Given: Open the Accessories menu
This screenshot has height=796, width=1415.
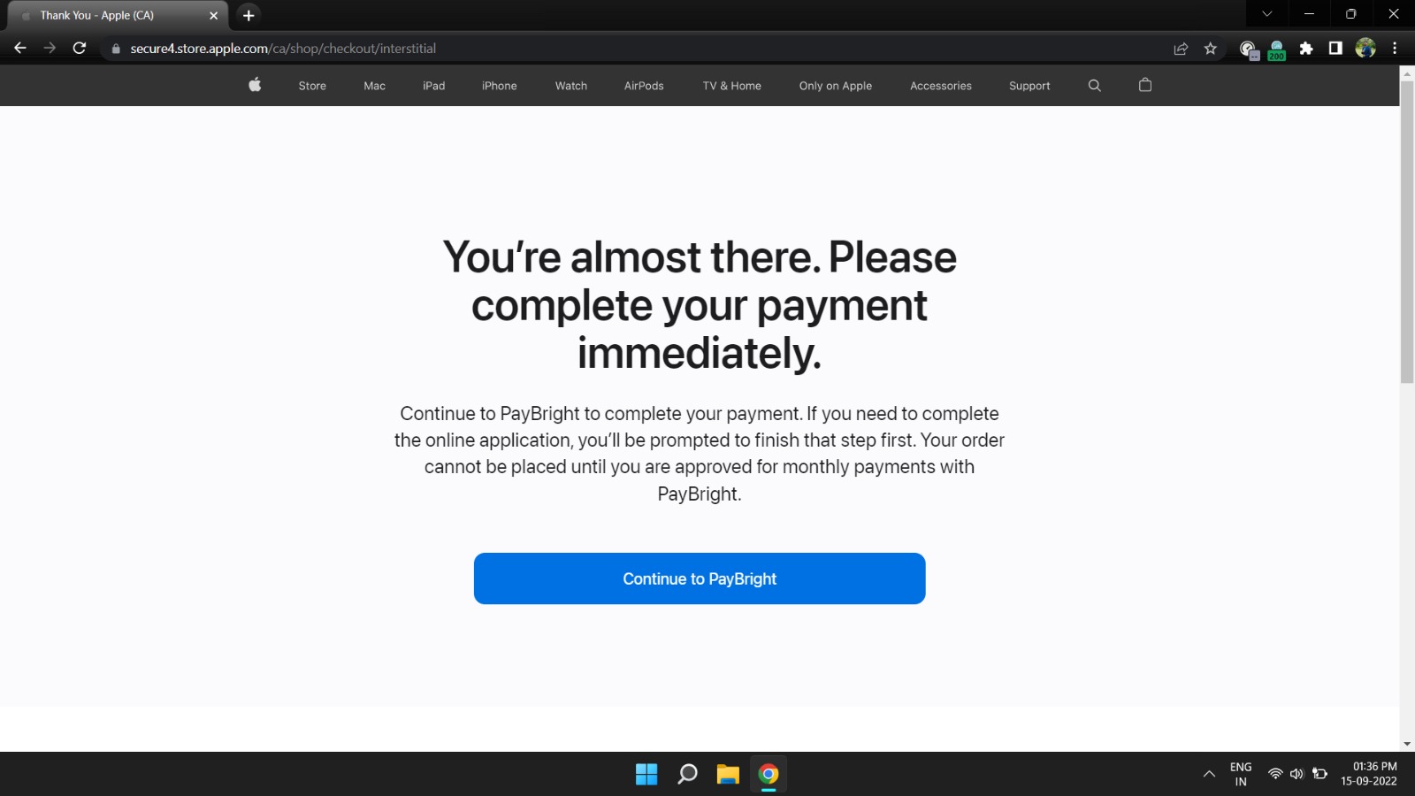Looking at the screenshot, I should point(941,86).
